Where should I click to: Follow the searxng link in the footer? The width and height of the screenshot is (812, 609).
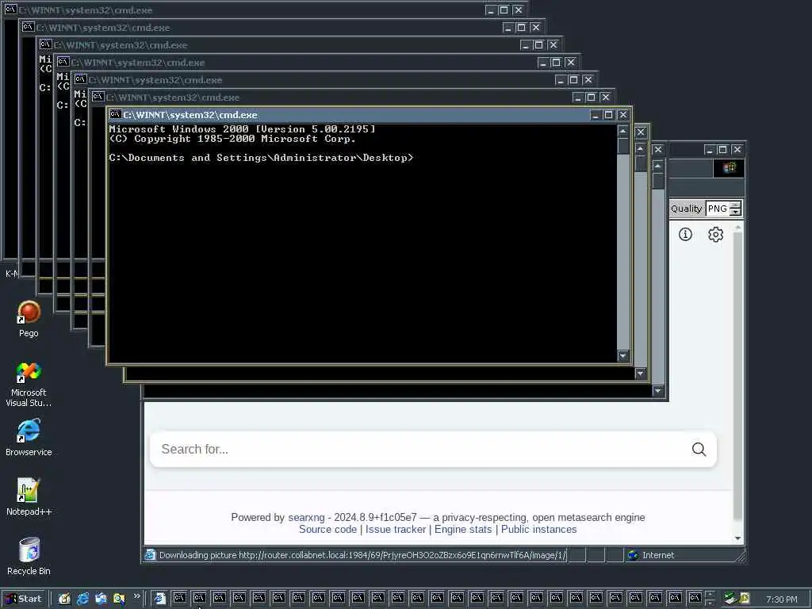tap(306, 517)
